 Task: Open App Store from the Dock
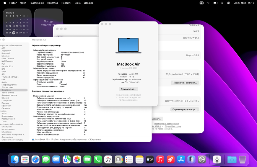click(181, 159)
